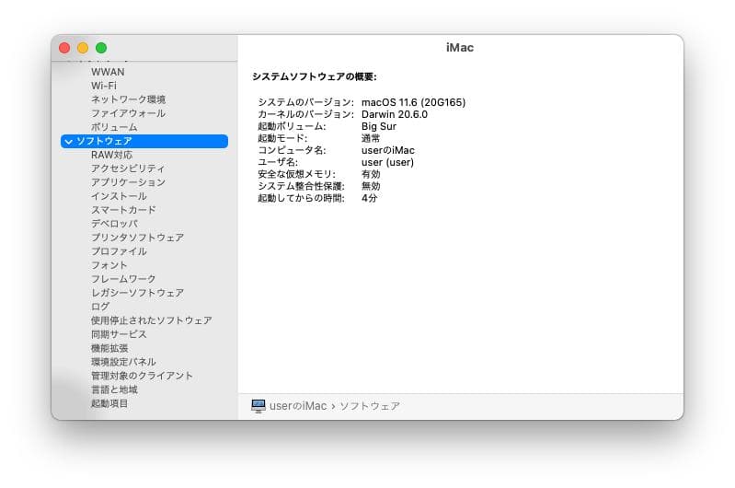Select 起動項目 in the sidebar
Image resolution: width=735 pixels, height=488 pixels.
(x=109, y=403)
